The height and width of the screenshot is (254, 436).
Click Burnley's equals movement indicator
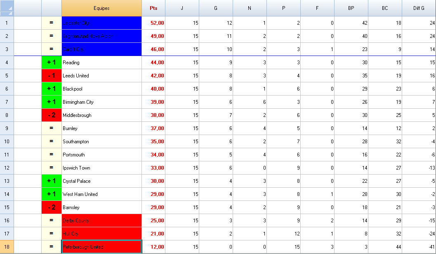(x=52, y=128)
